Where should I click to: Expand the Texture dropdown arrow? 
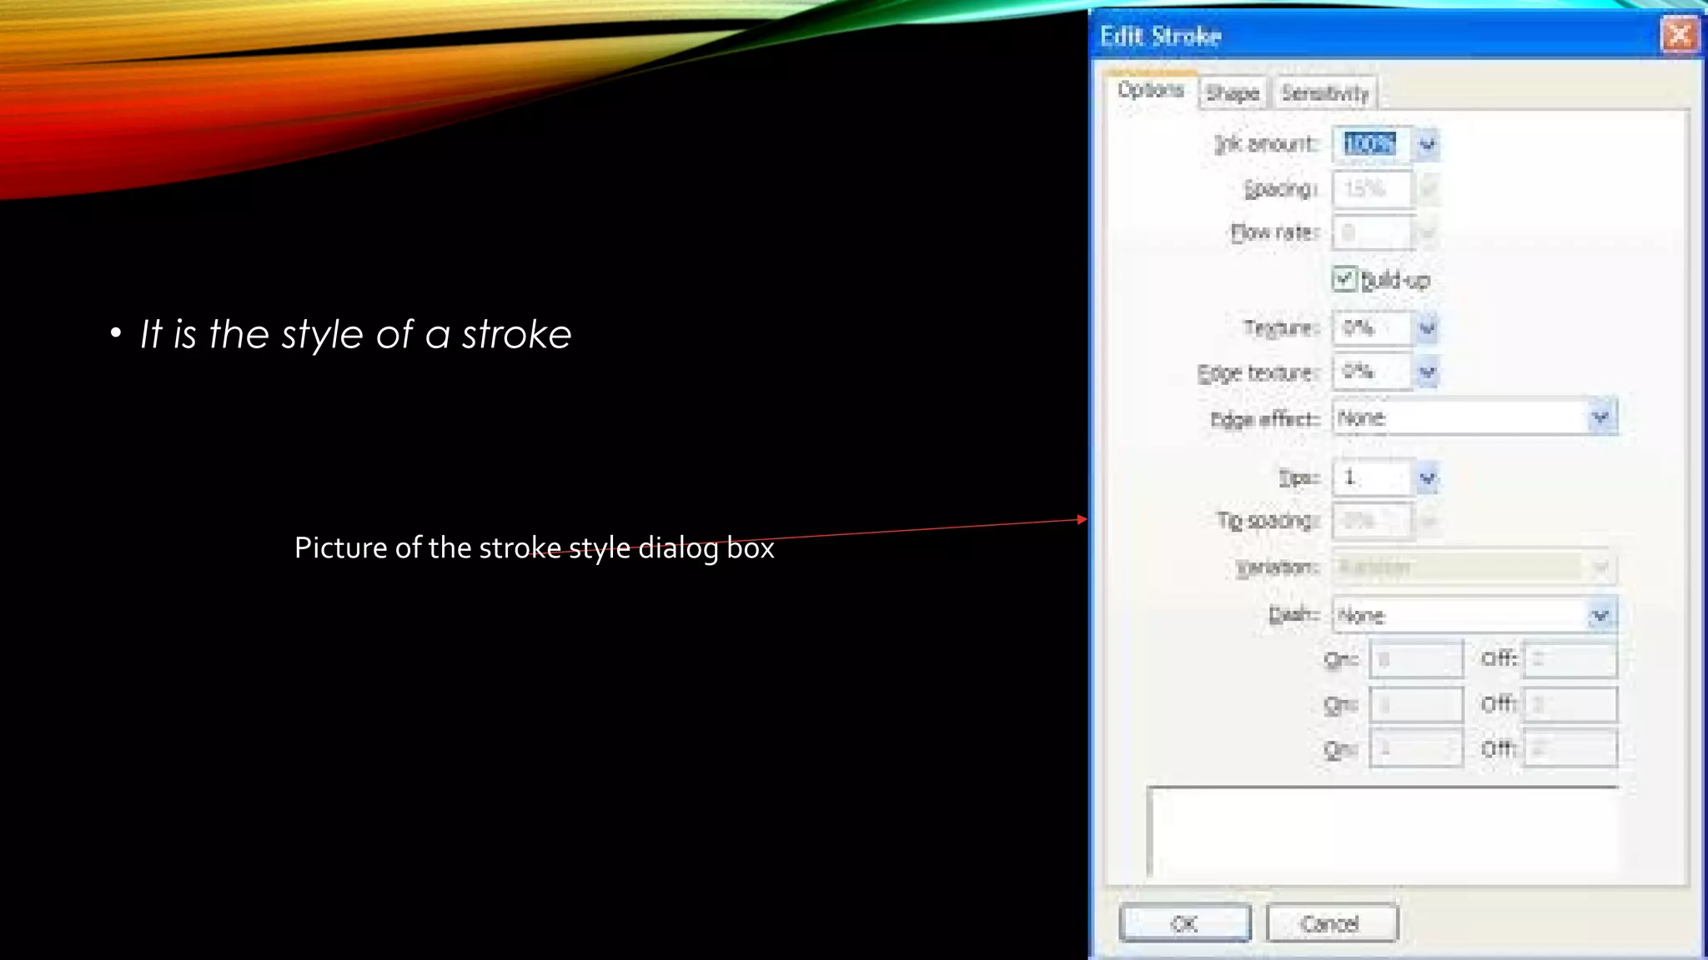[1427, 328]
